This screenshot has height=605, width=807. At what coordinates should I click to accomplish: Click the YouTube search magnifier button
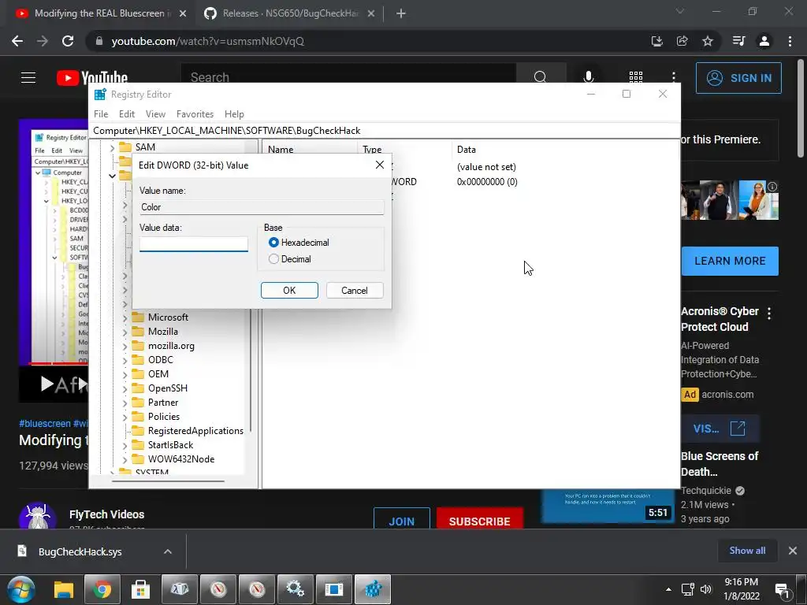(541, 77)
